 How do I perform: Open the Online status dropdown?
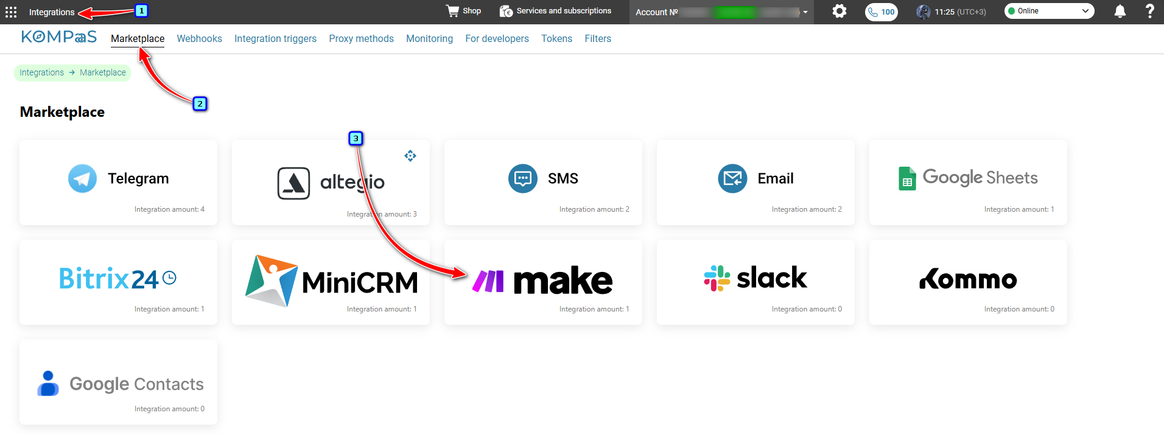pyautogui.click(x=1049, y=11)
